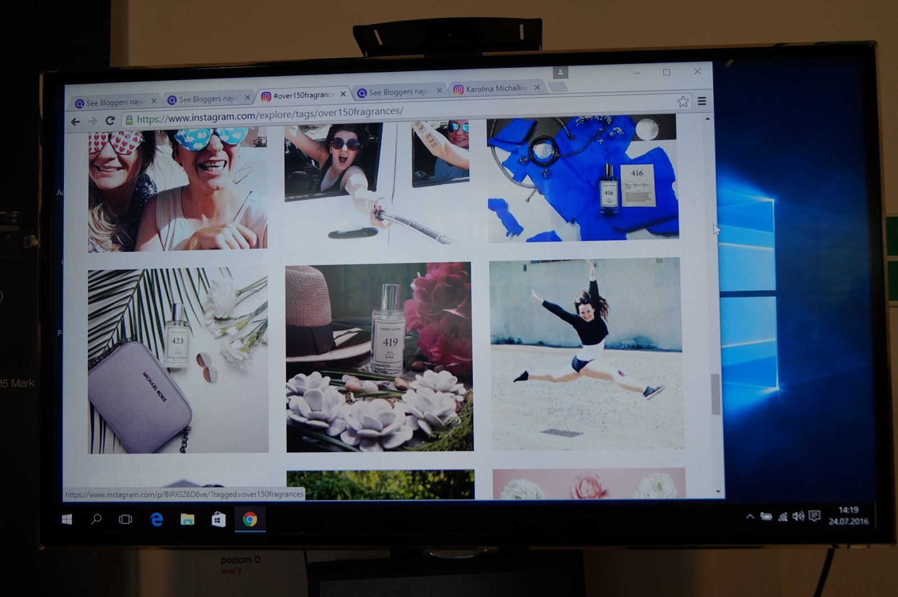The image size is (898, 597).
Task: Close the Chrome window
Action: pos(697,71)
